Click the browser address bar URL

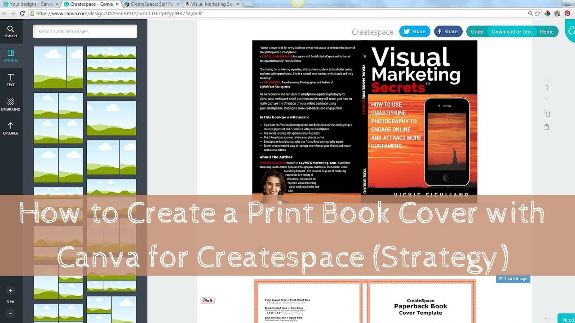[119, 13]
